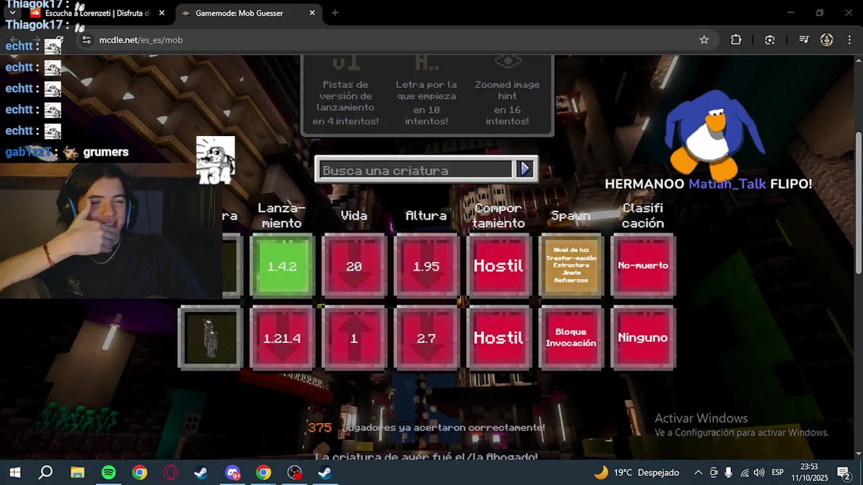Click the 'Ninguno' classification cell
The height and width of the screenshot is (485, 863).
(x=643, y=337)
